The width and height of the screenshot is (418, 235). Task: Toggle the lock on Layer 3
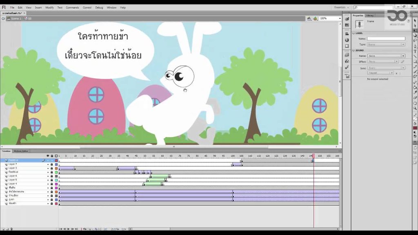coord(52,168)
